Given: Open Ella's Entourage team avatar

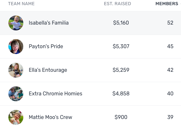Looking at the screenshot, I should click(x=16, y=70).
